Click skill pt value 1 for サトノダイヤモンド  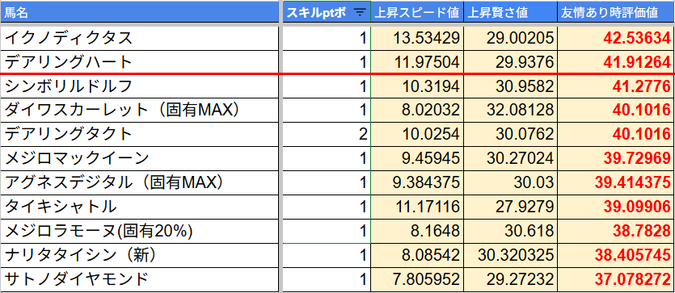tap(326, 279)
